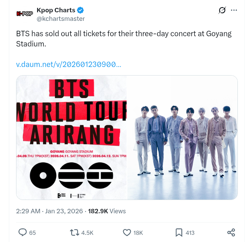
Task: Click the 65 replies count
Action: 33,233
